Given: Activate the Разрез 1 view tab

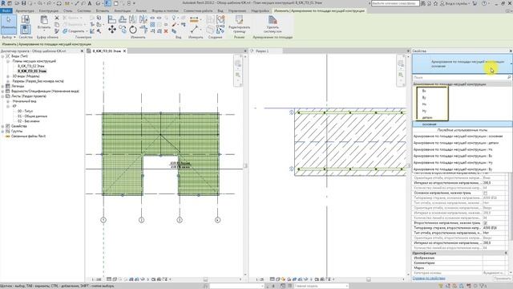Looking at the screenshot, I should tap(262, 51).
